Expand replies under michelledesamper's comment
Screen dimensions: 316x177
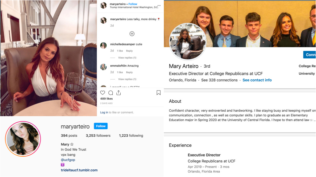(x=127, y=57)
